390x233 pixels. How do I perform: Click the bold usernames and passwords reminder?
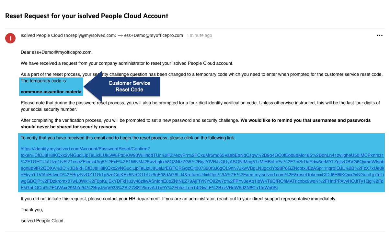(196, 123)
